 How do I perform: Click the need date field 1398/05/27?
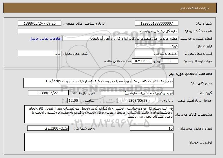click(x=48, y=93)
